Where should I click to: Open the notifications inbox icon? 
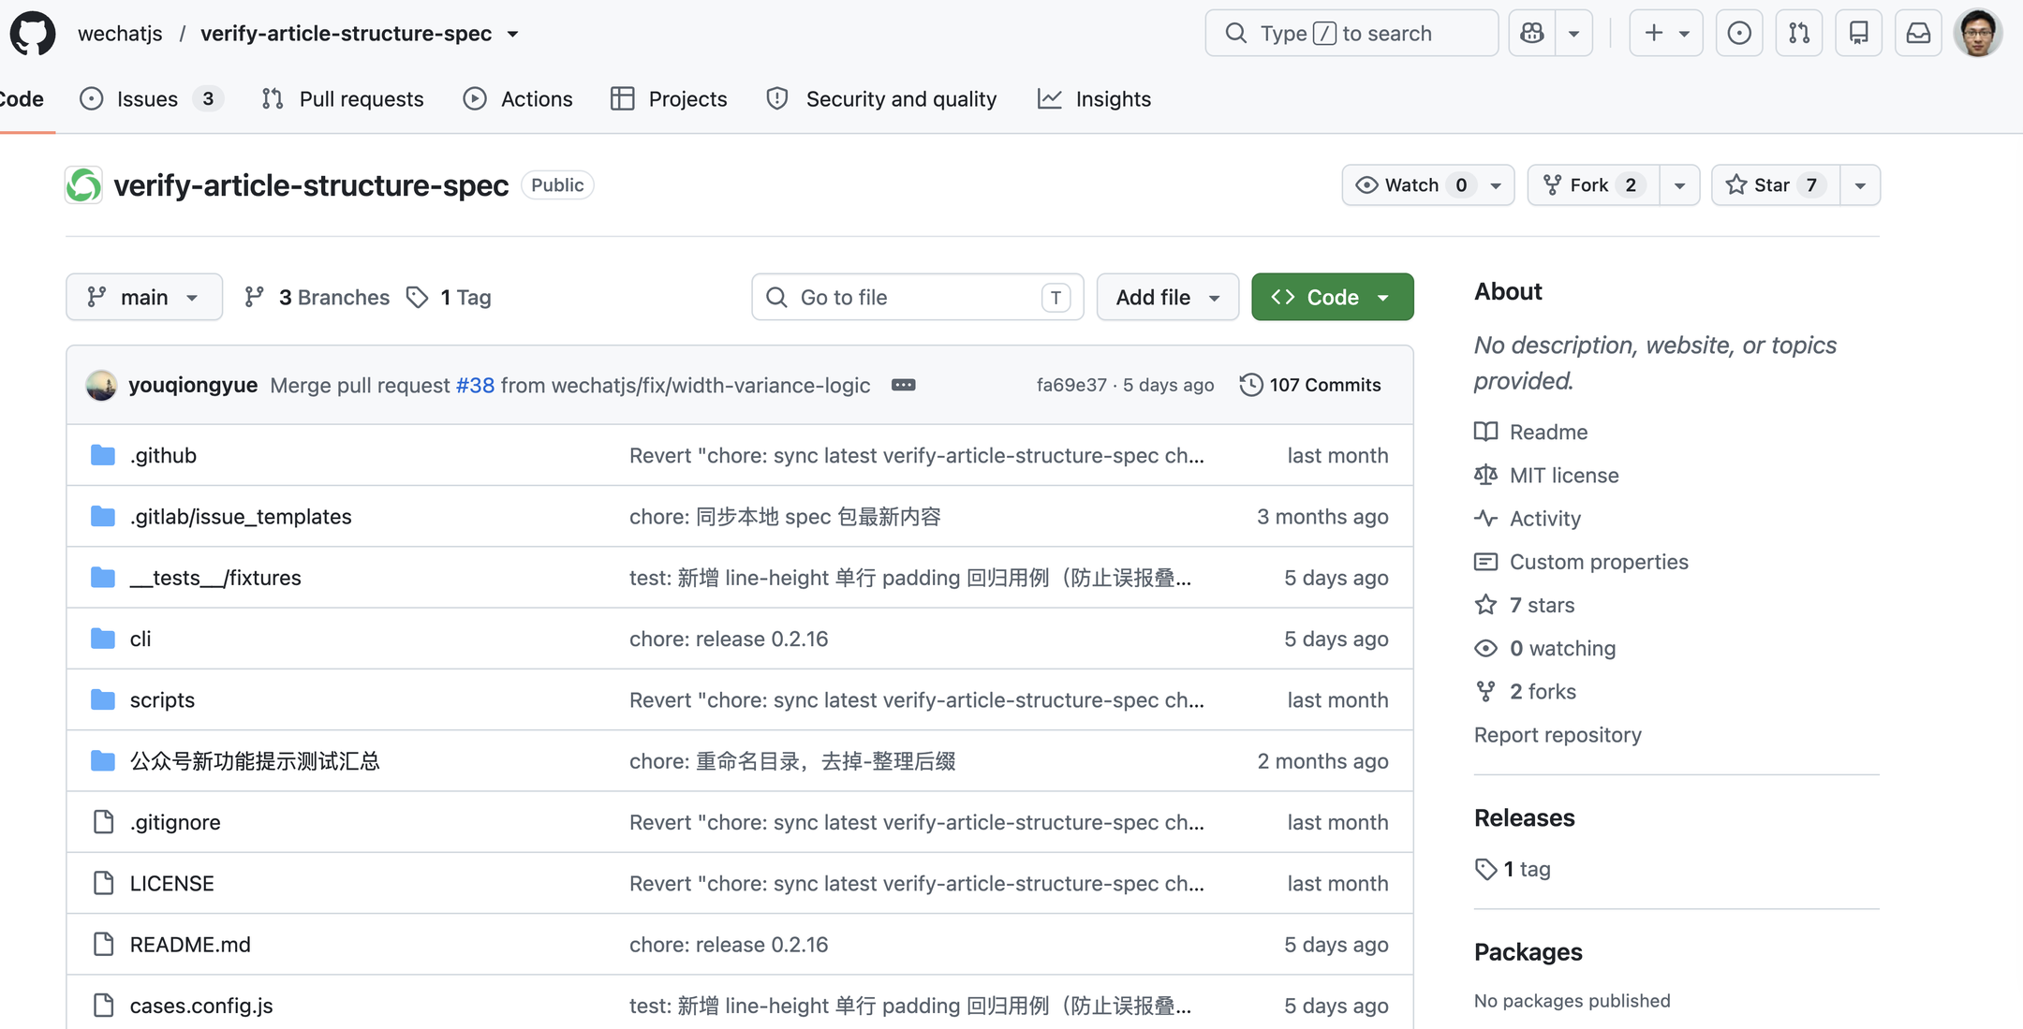coord(1919,34)
